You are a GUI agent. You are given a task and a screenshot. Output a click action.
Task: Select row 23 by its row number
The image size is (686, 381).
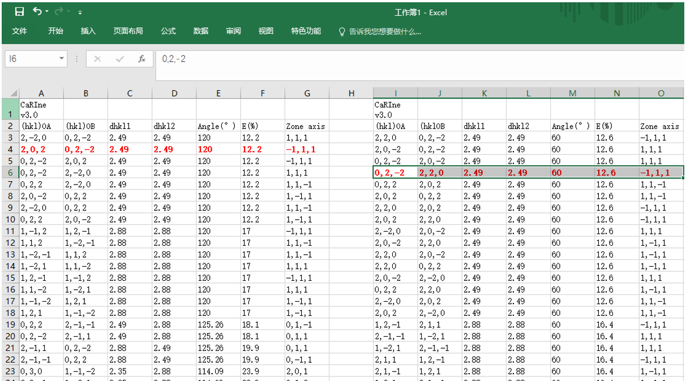coord(10,371)
